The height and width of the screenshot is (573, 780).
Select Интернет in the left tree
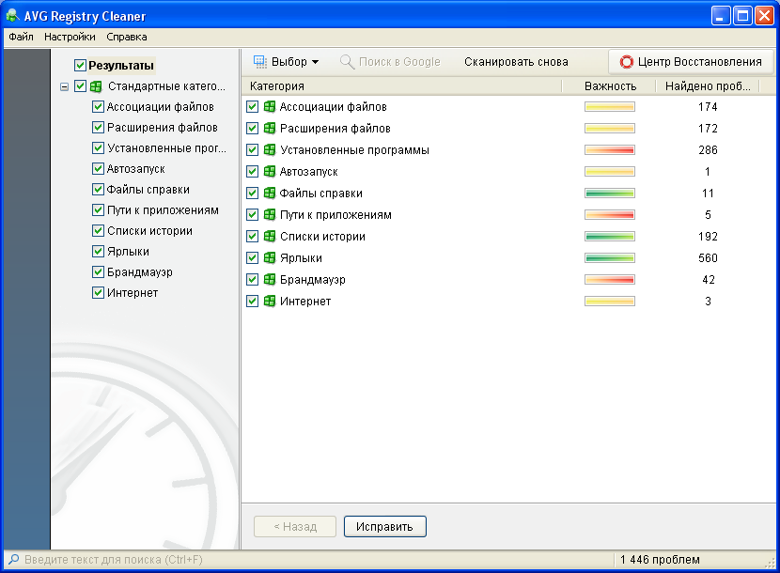(x=133, y=293)
